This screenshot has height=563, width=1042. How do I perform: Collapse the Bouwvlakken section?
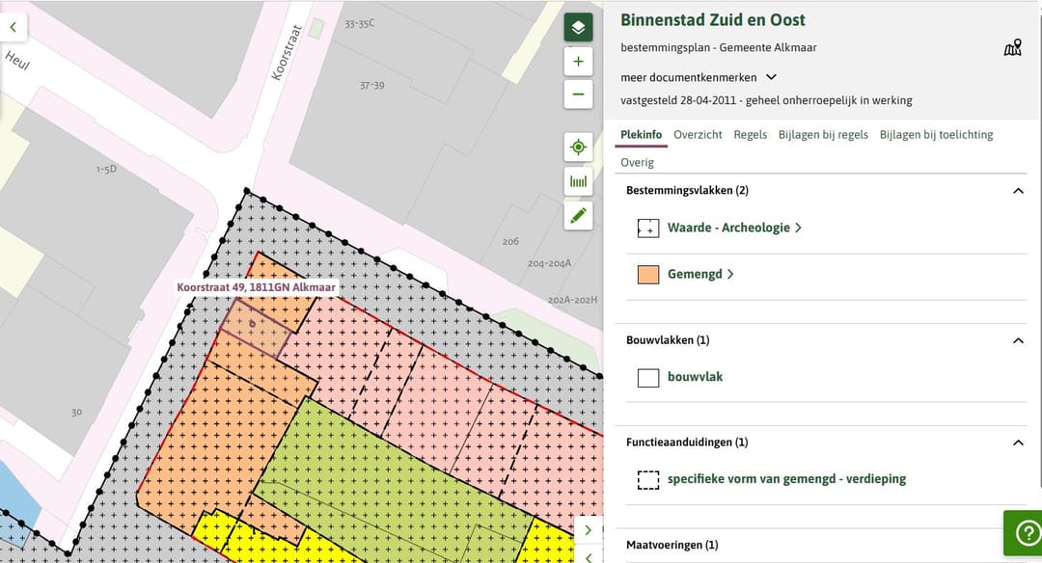1017,340
